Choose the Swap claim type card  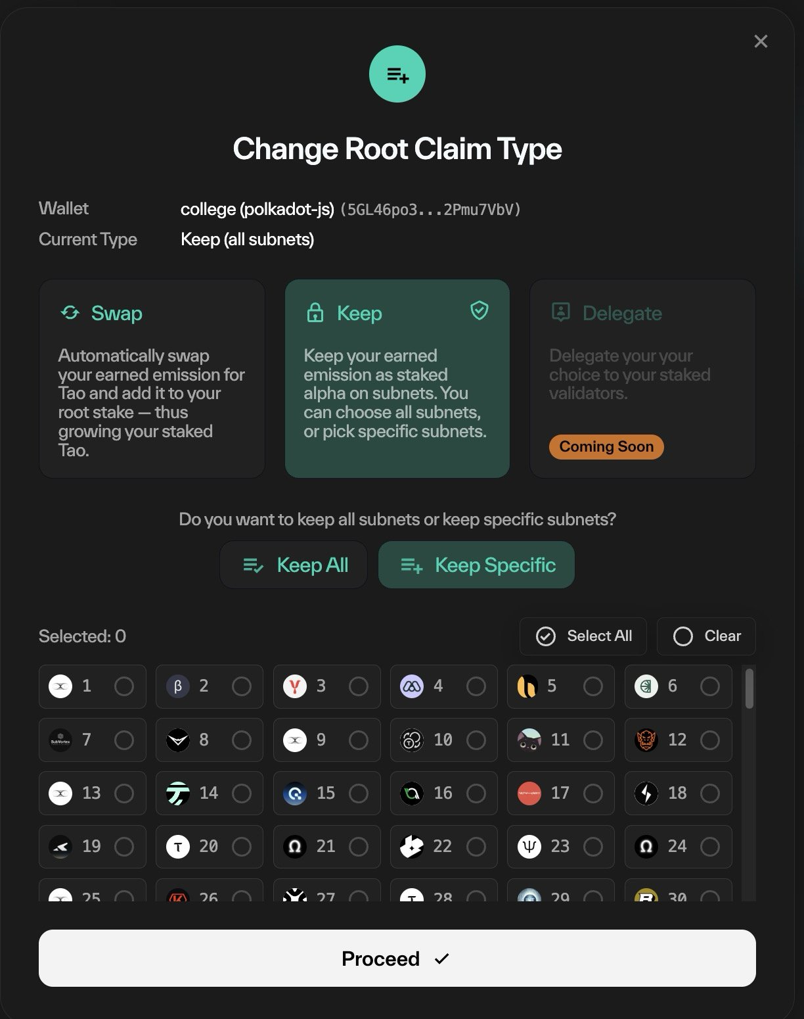tap(152, 379)
